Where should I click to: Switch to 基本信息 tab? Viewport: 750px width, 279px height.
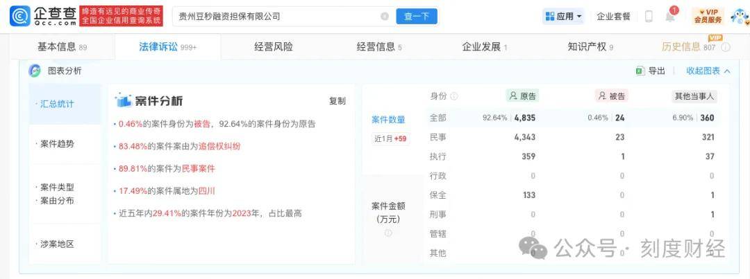point(62,47)
